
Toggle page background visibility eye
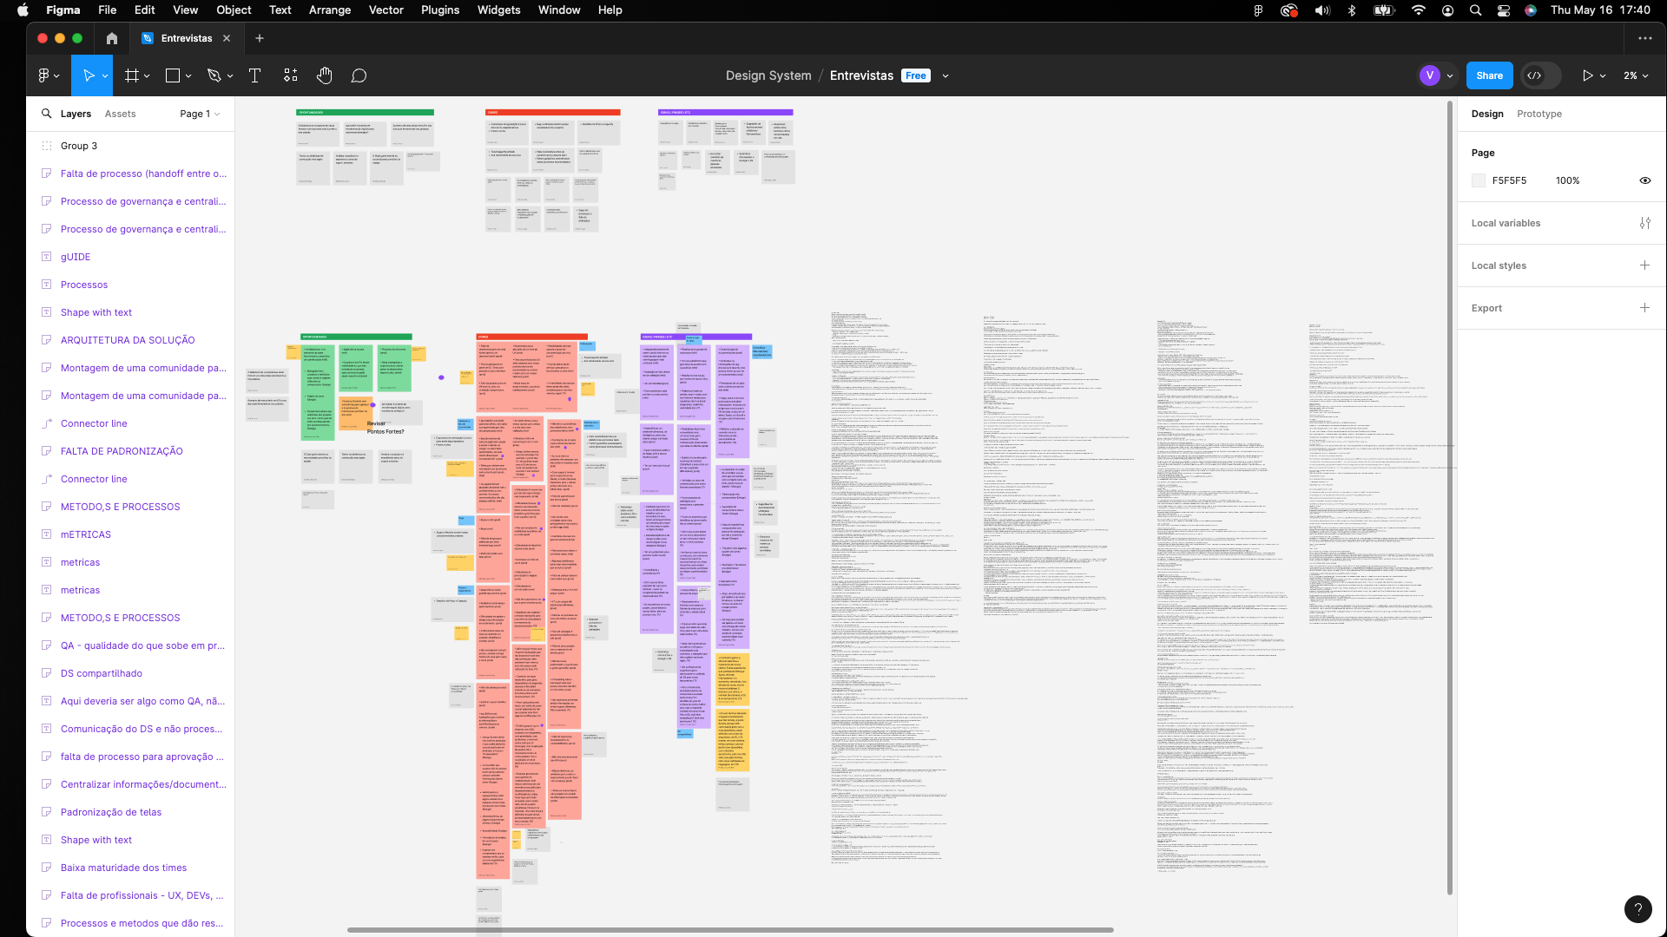pyautogui.click(x=1644, y=180)
